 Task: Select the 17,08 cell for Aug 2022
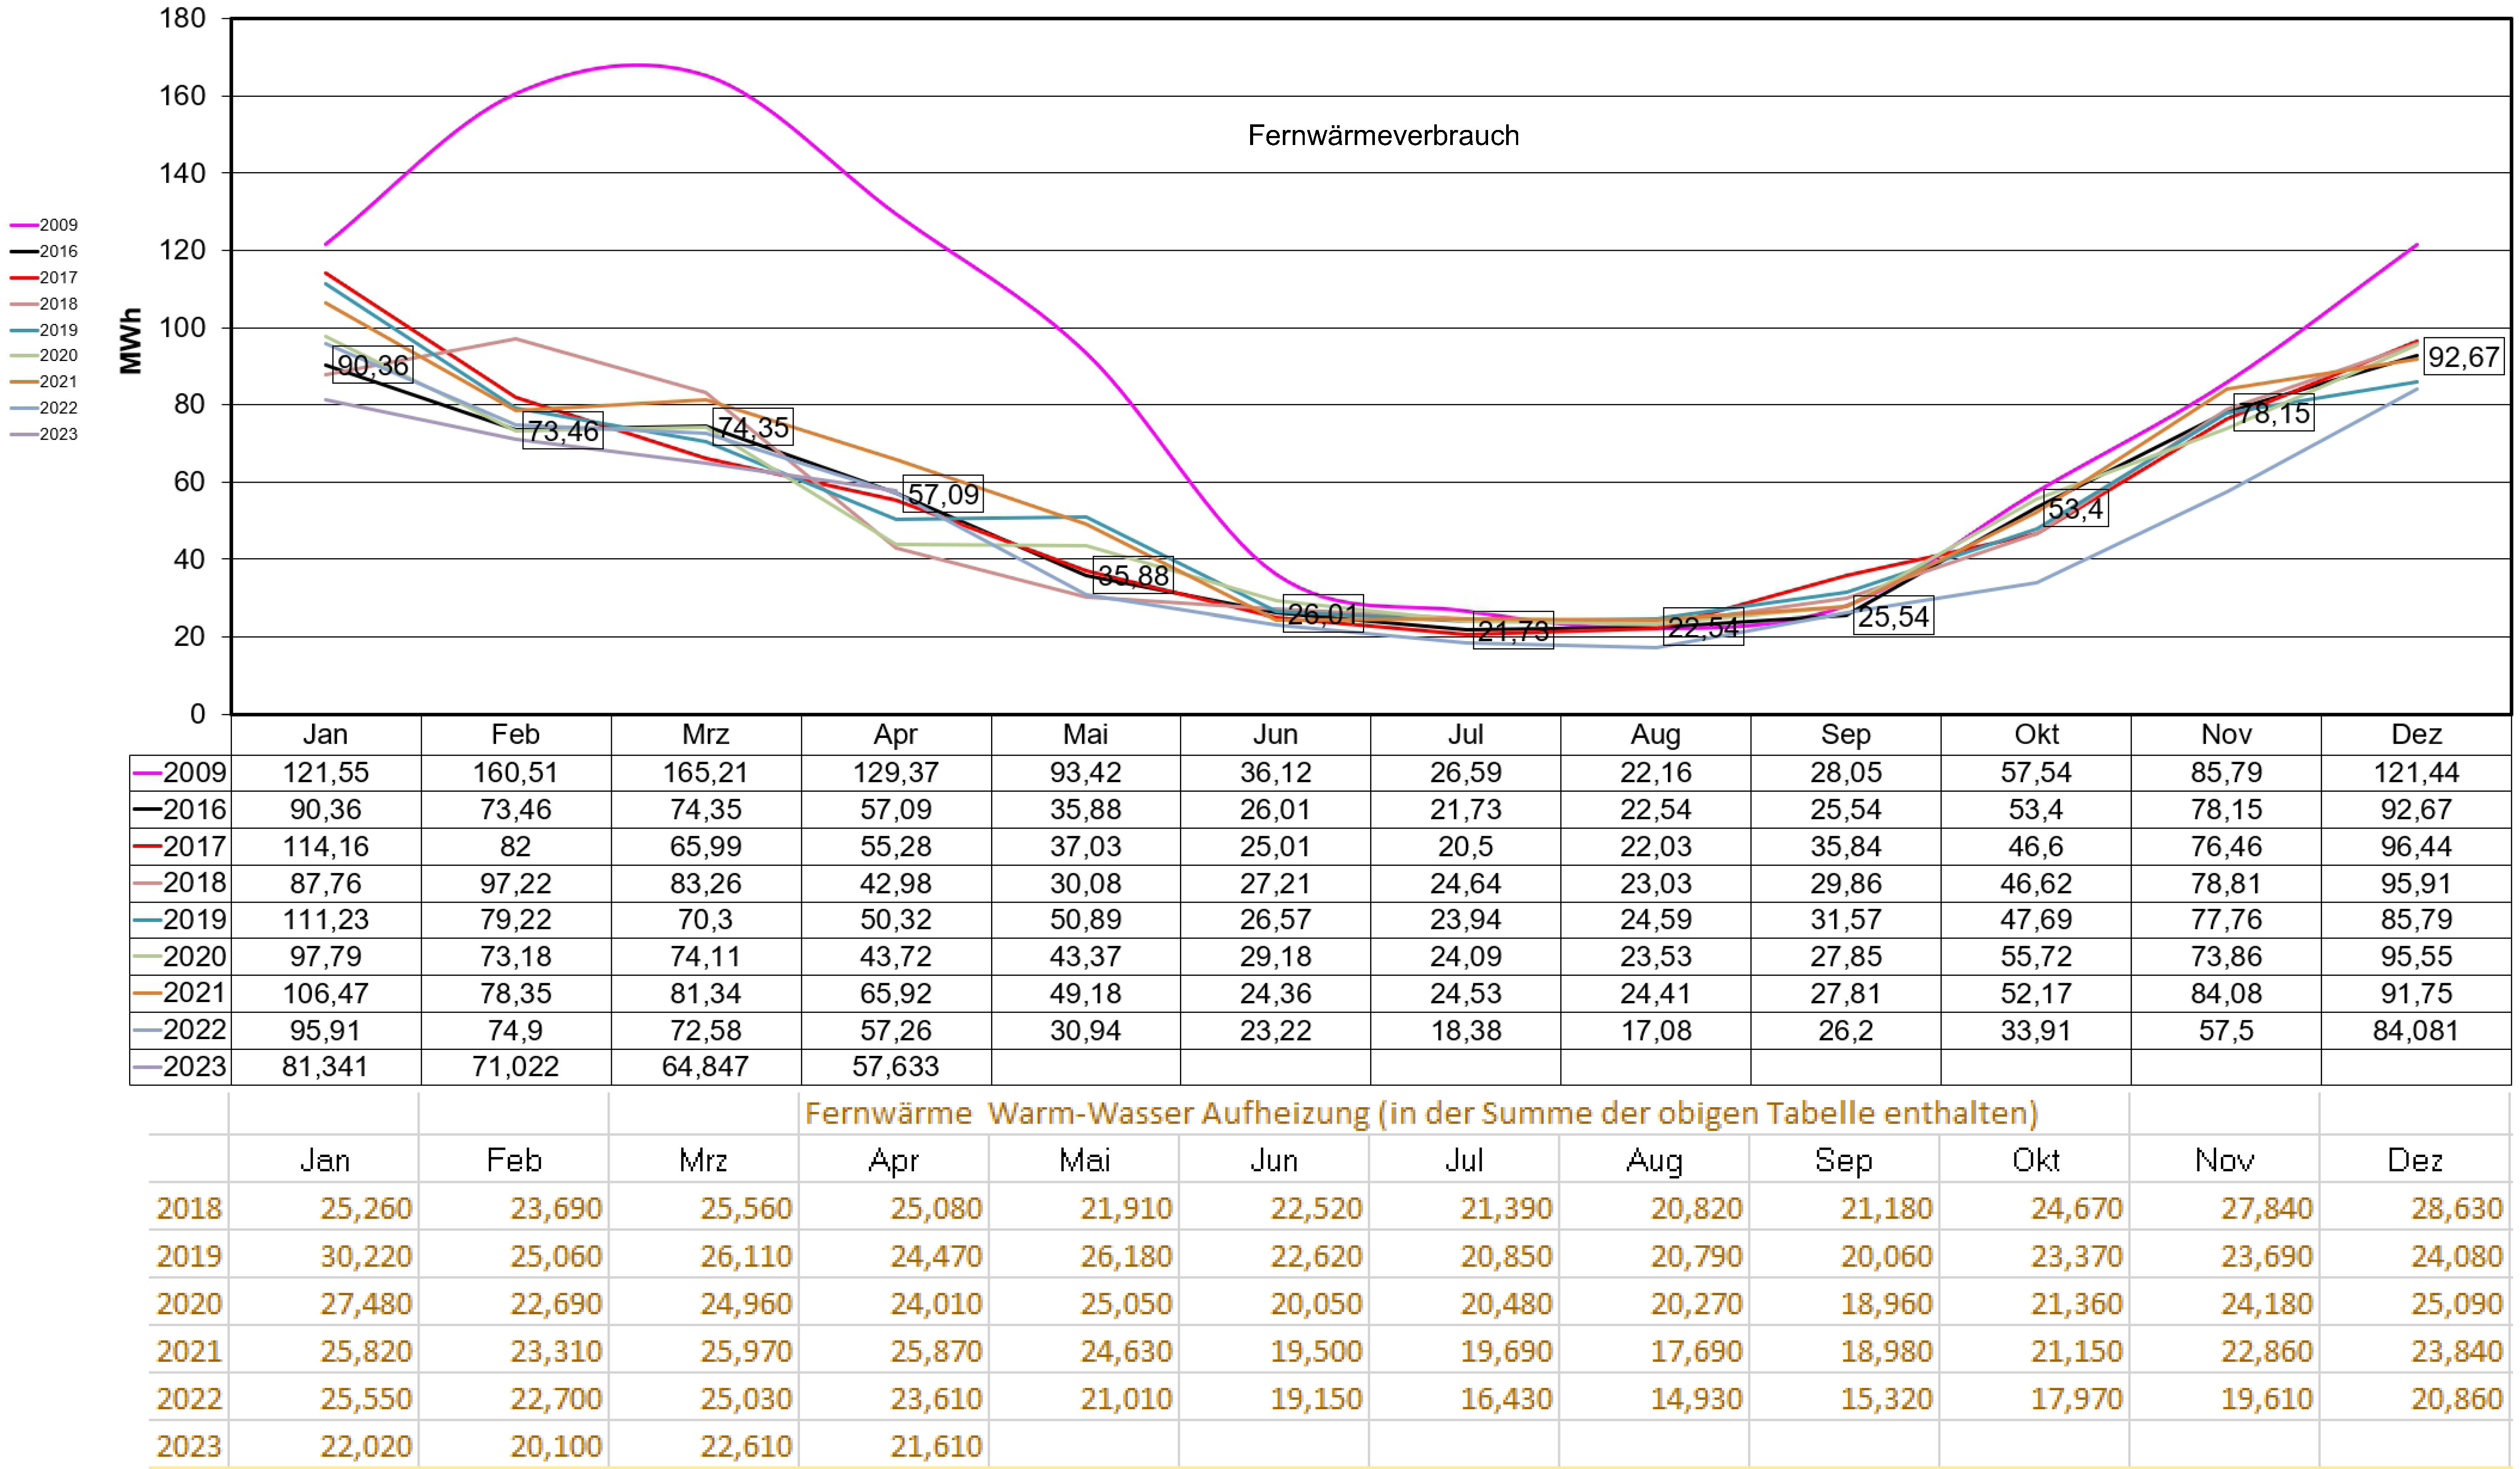pos(1656,1031)
